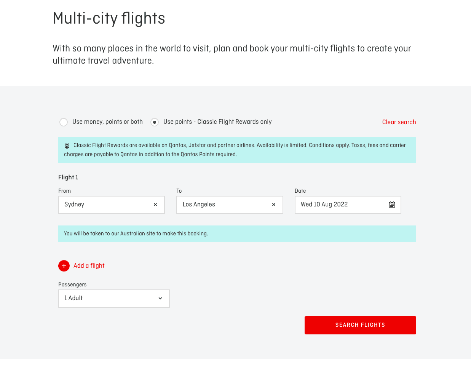Image resolution: width=471 pixels, height=366 pixels.
Task: Click the From field showing Sydney
Action: pyautogui.click(x=112, y=205)
